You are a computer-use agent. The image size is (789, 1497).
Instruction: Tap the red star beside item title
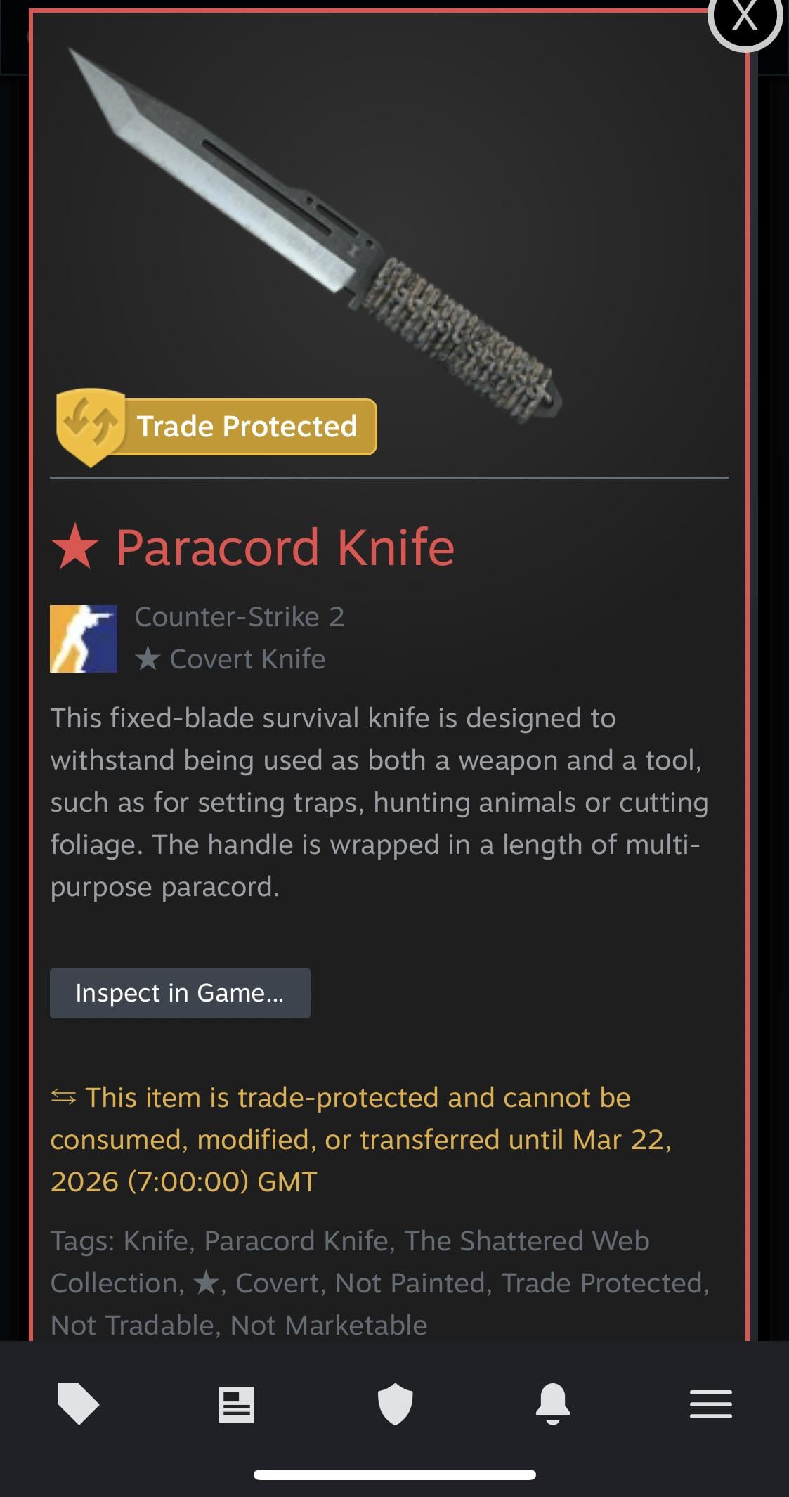coord(75,547)
